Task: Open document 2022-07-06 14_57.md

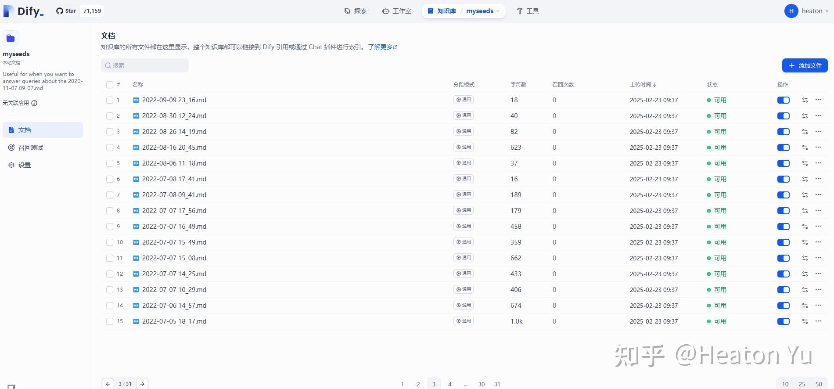Action: tap(174, 306)
